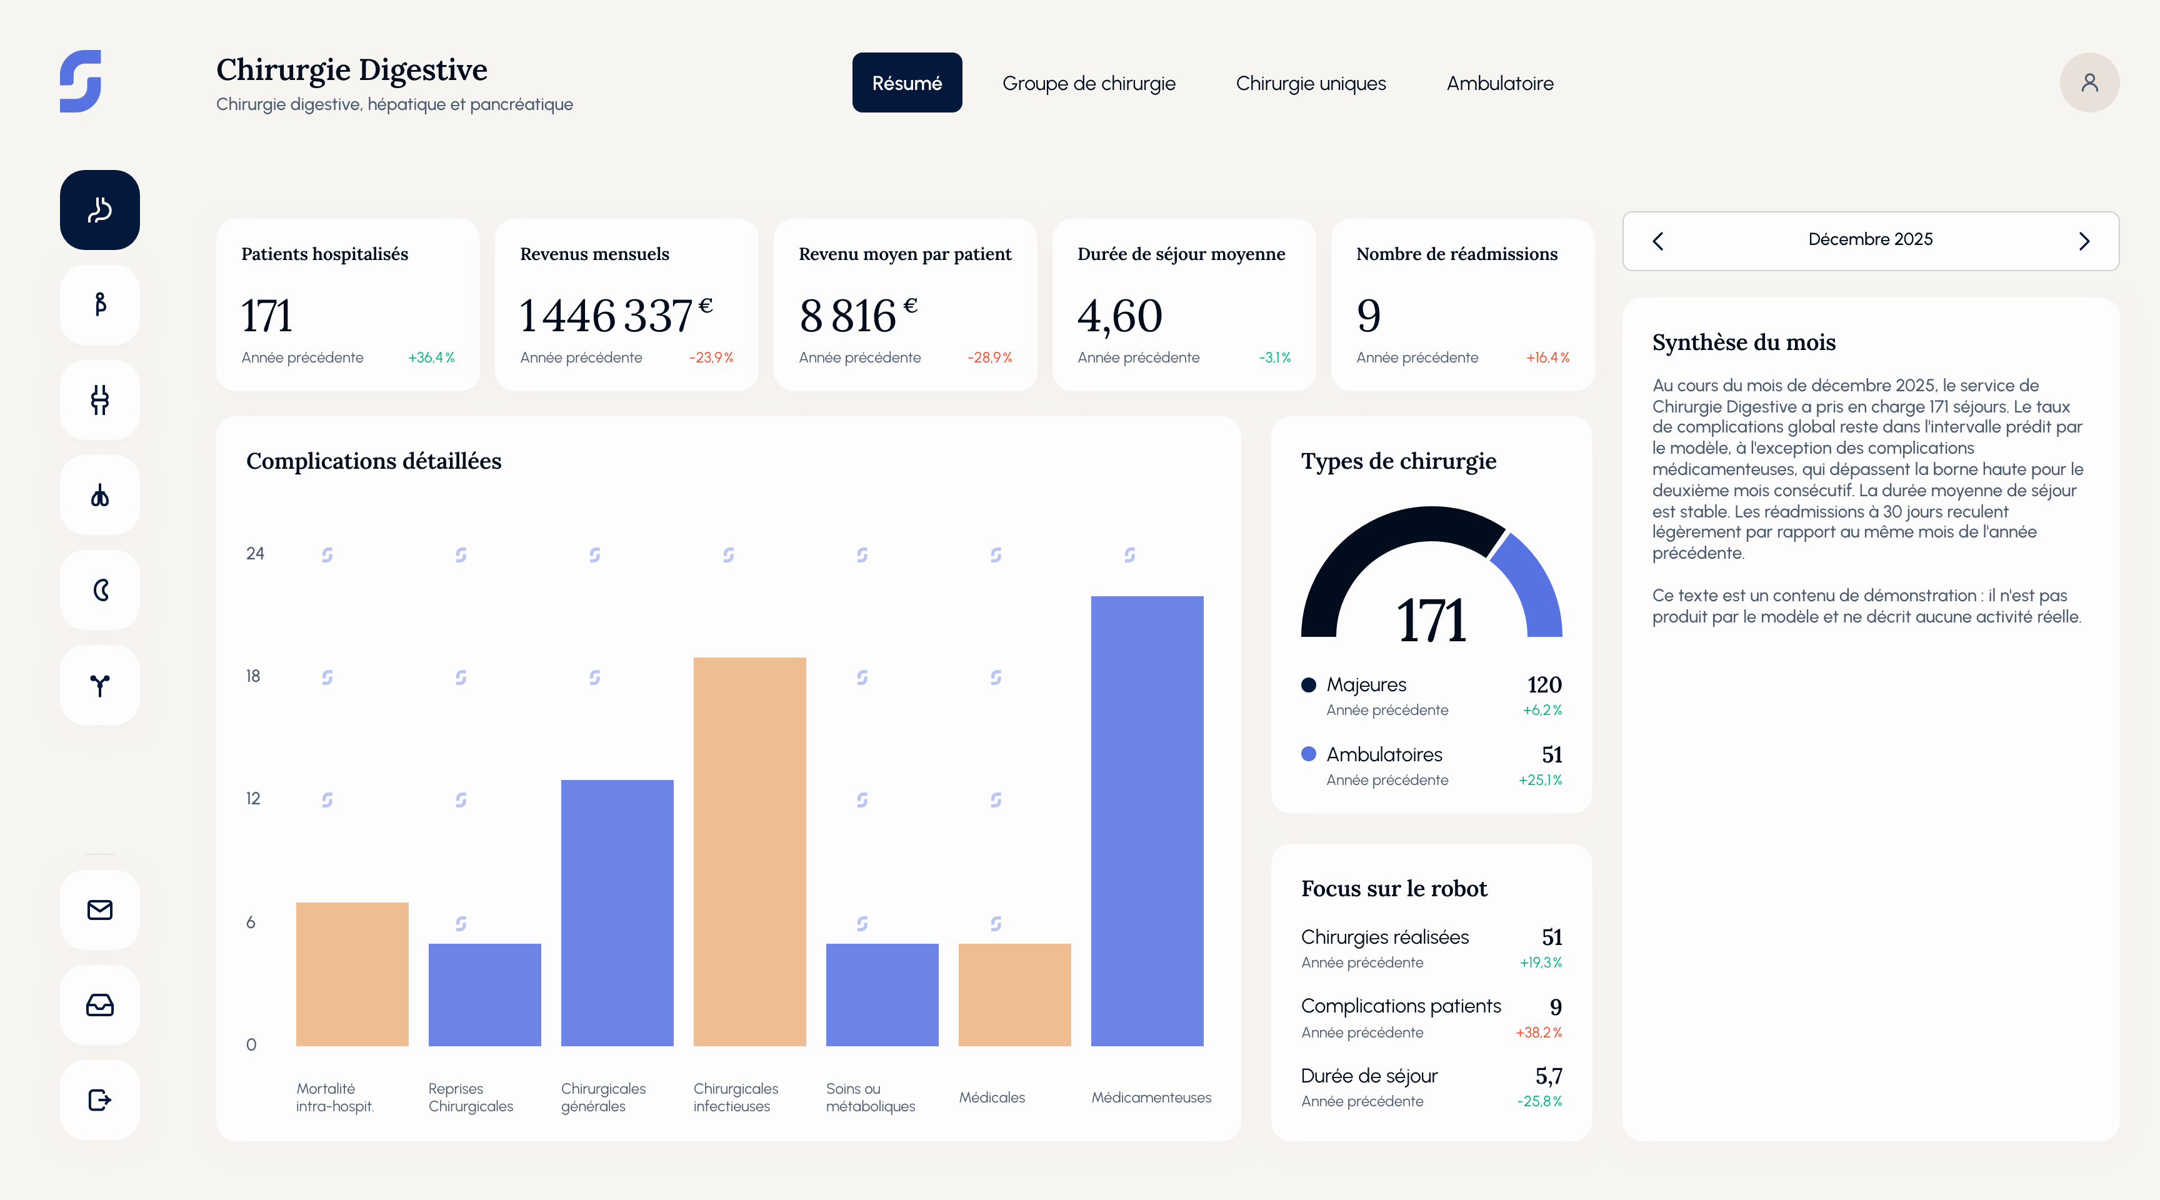Viewport: 2160px width, 1200px height.
Task: Open the mail envelope sidebar icon
Action: [100, 910]
